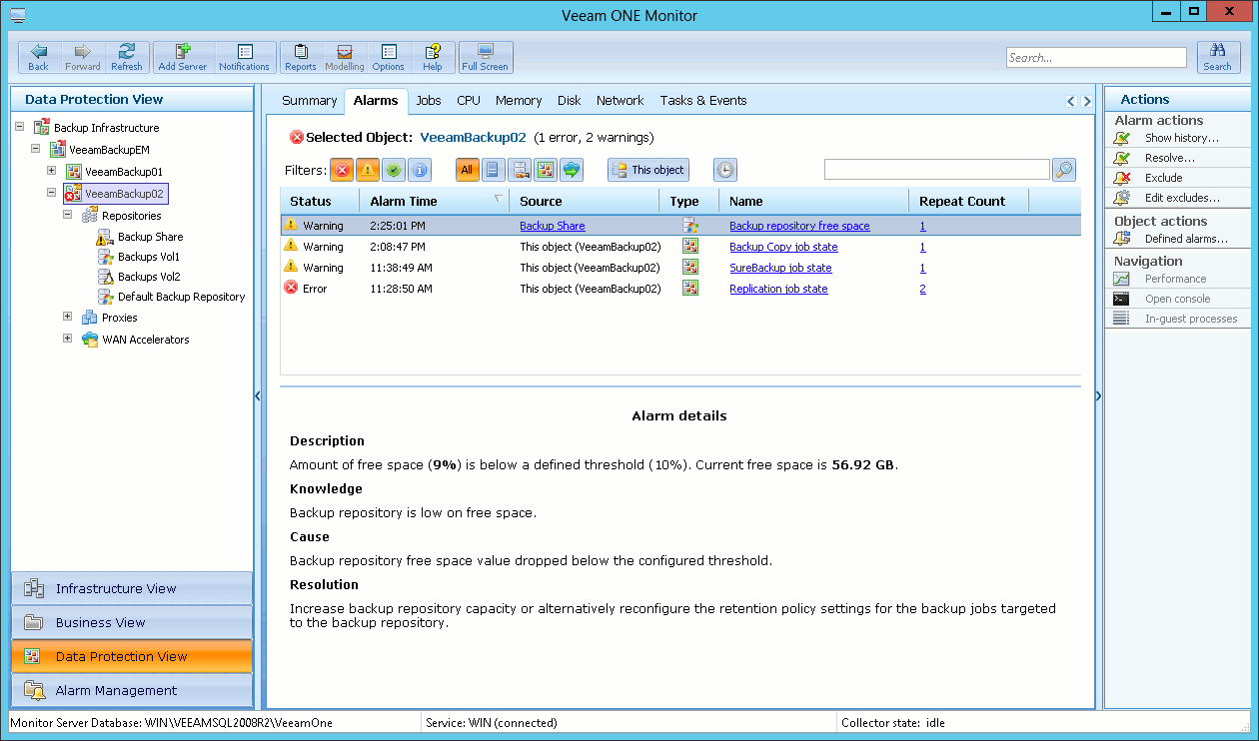Expand the Proxies tree node

click(68, 317)
